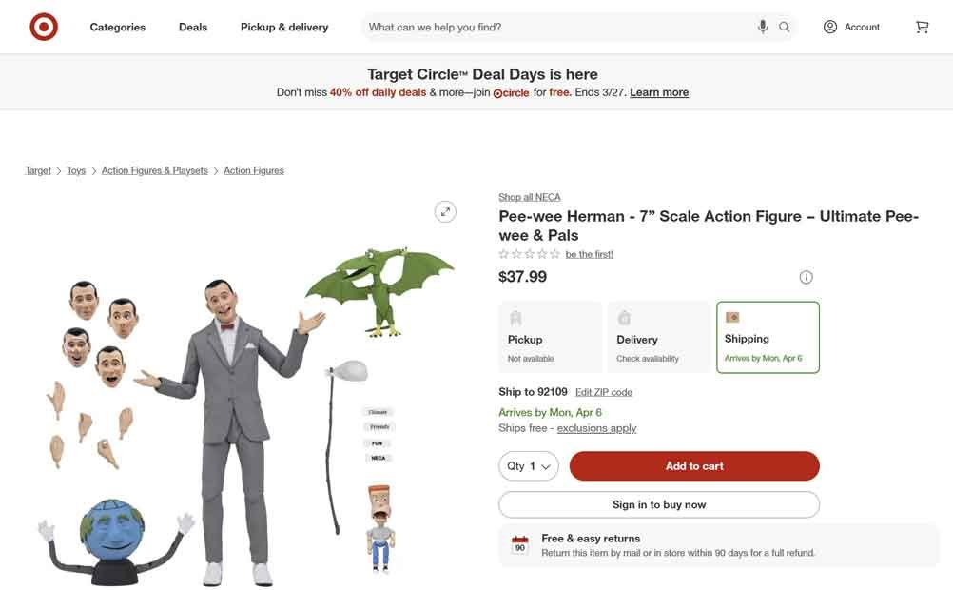The width and height of the screenshot is (953, 590).
Task: Open the Categories menu
Action: [117, 27]
